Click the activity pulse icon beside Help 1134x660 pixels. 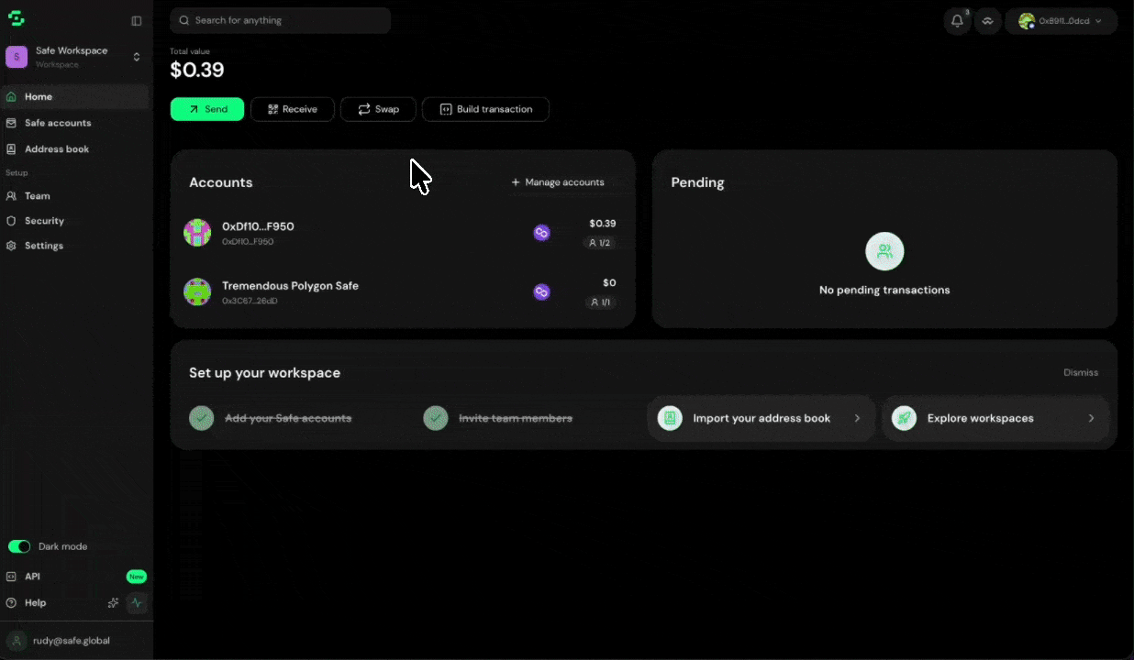137,603
